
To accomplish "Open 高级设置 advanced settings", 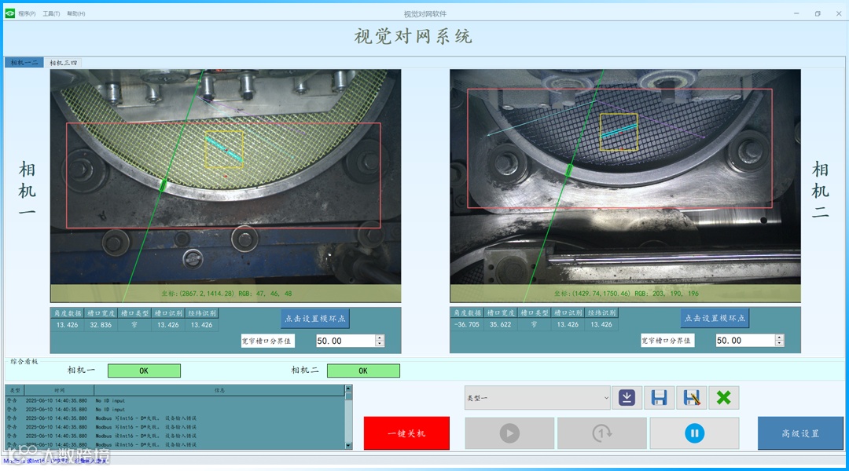I will (x=800, y=433).
